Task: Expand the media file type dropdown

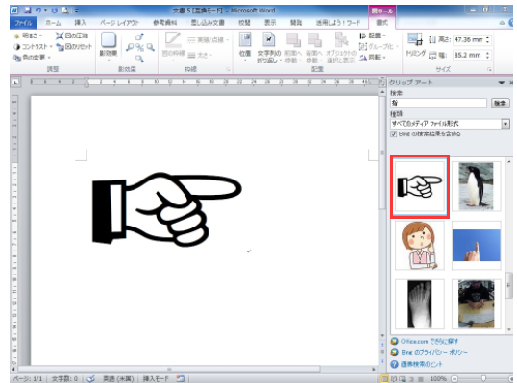Action: click(x=505, y=124)
